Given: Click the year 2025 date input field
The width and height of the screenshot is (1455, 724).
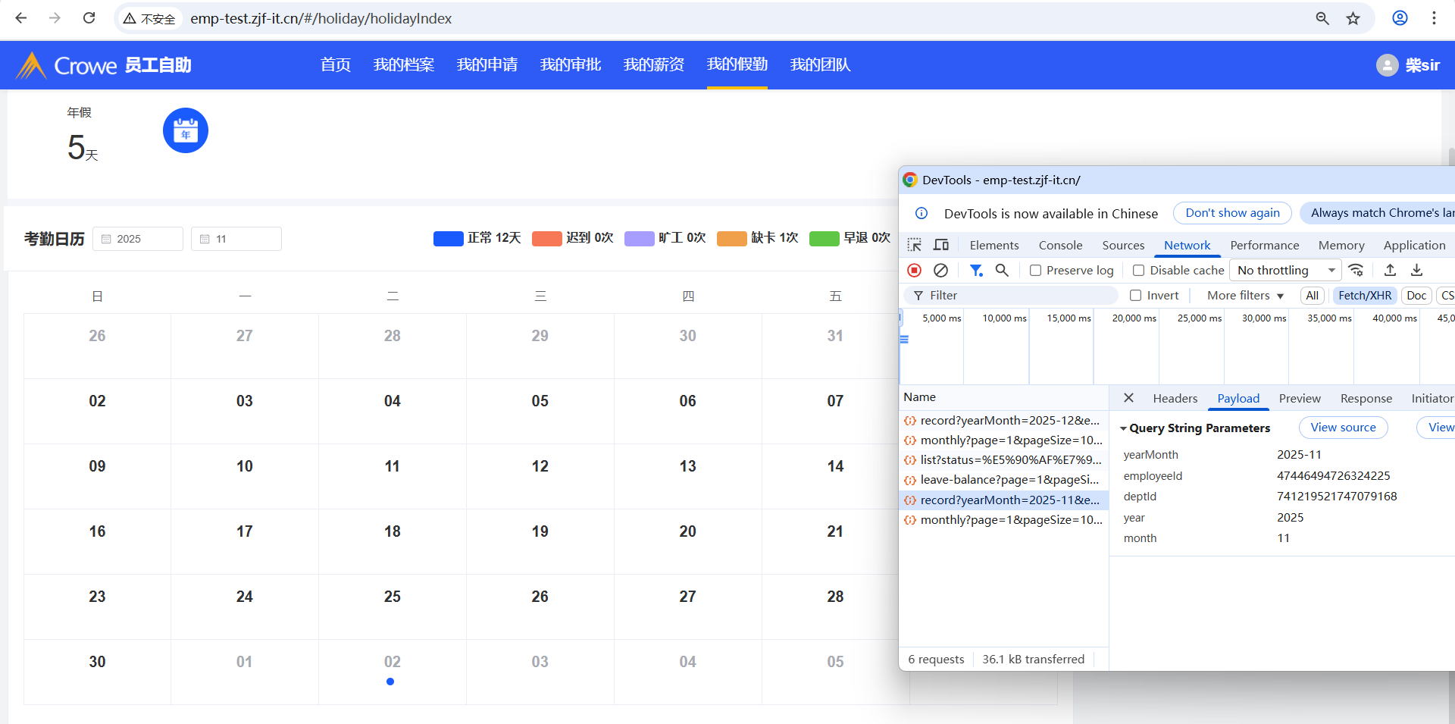Looking at the screenshot, I should pyautogui.click(x=138, y=239).
